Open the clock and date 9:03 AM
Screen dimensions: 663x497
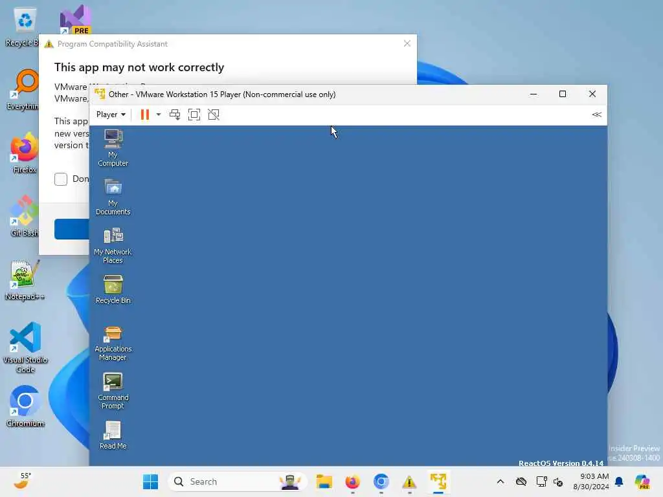[590, 481]
